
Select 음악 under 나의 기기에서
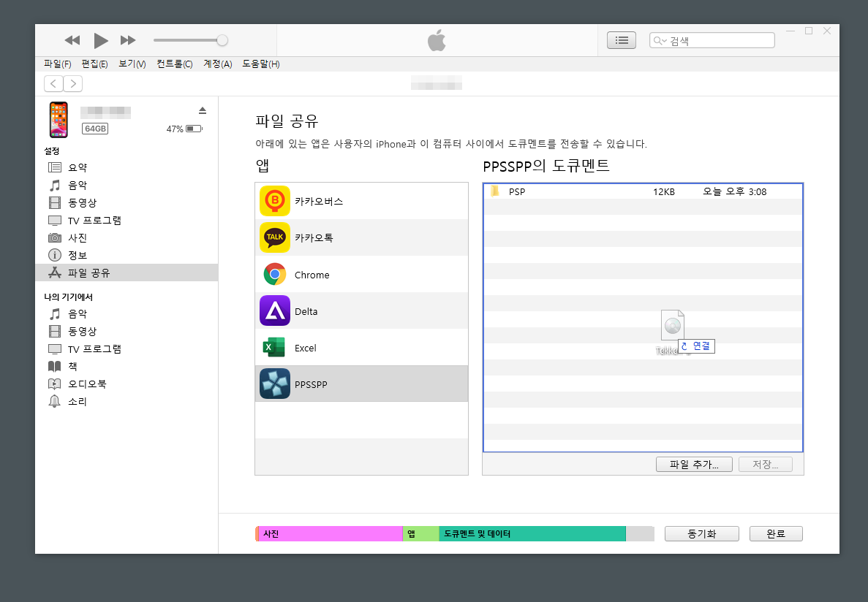click(127, 313)
